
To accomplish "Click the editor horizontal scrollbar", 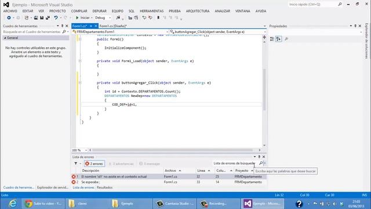I will click(172, 150).
